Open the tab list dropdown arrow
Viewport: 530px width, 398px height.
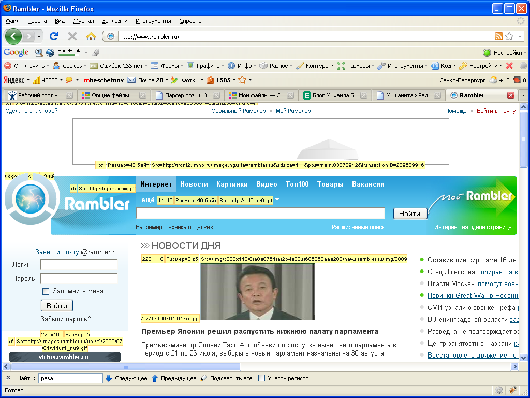(x=524, y=95)
